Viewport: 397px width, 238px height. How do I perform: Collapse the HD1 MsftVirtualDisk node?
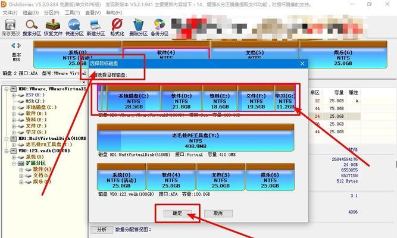(x=7, y=139)
